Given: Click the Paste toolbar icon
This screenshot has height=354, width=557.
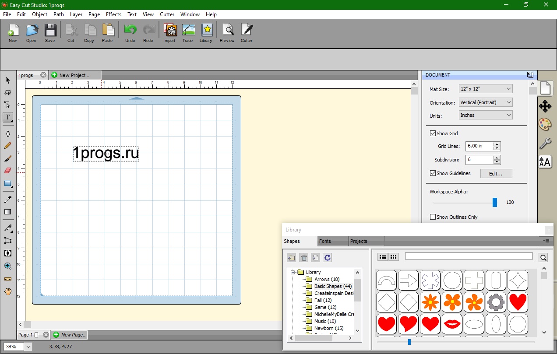Looking at the screenshot, I should (x=107, y=33).
